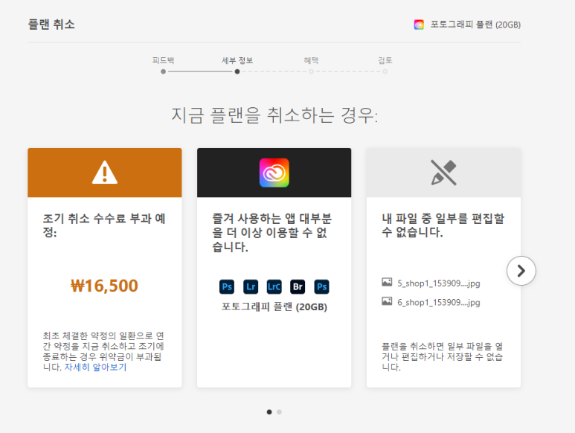Click the first Photoshop Ps app icon

[x=227, y=286]
